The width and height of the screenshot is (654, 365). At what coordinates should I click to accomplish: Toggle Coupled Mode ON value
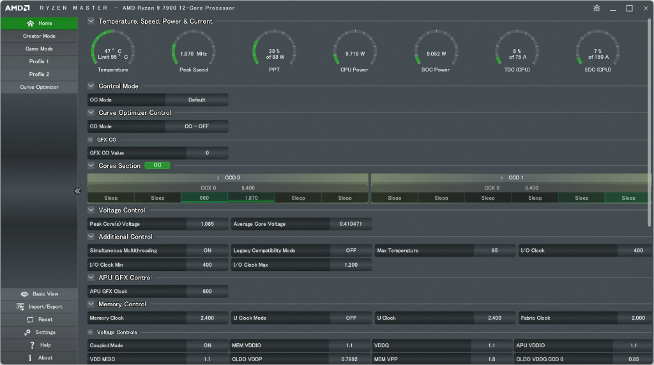pyautogui.click(x=208, y=345)
